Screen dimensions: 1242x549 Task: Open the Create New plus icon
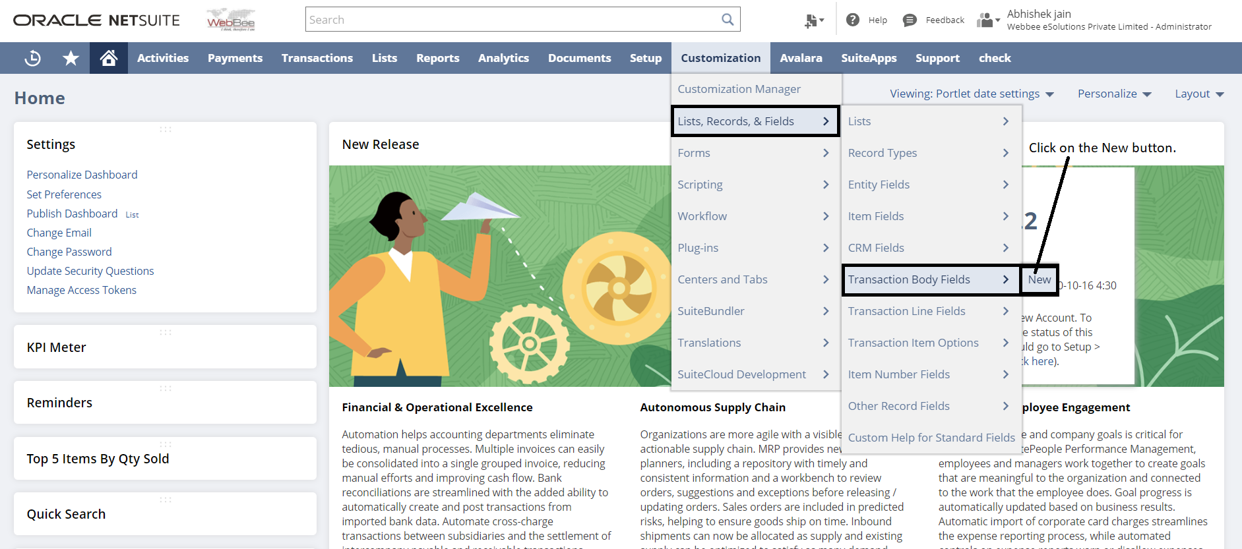[x=814, y=20]
